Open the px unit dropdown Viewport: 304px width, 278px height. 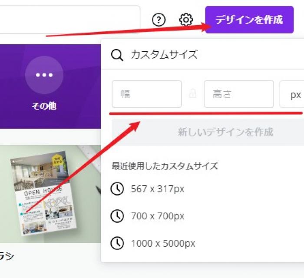pyautogui.click(x=292, y=94)
